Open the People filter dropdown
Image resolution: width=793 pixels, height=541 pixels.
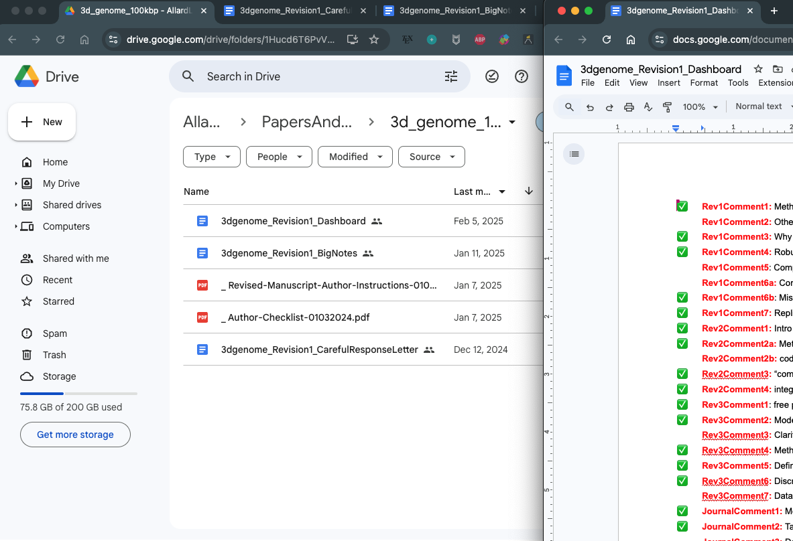[279, 157]
